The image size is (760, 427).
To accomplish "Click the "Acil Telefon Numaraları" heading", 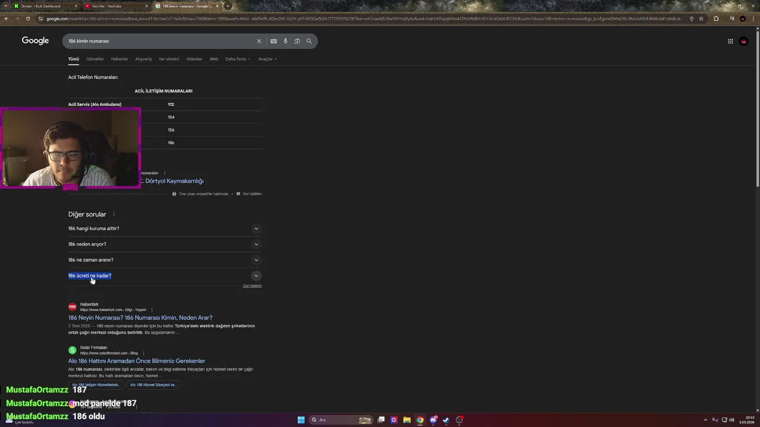I will coord(93,77).
